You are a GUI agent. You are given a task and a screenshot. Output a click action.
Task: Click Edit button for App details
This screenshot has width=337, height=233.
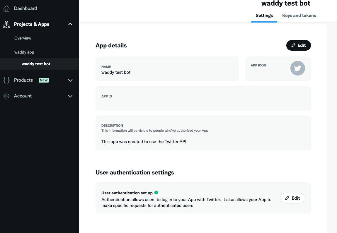click(299, 45)
